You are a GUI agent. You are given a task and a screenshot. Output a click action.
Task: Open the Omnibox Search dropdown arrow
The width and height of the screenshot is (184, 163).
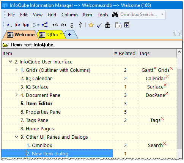(x=162, y=14)
